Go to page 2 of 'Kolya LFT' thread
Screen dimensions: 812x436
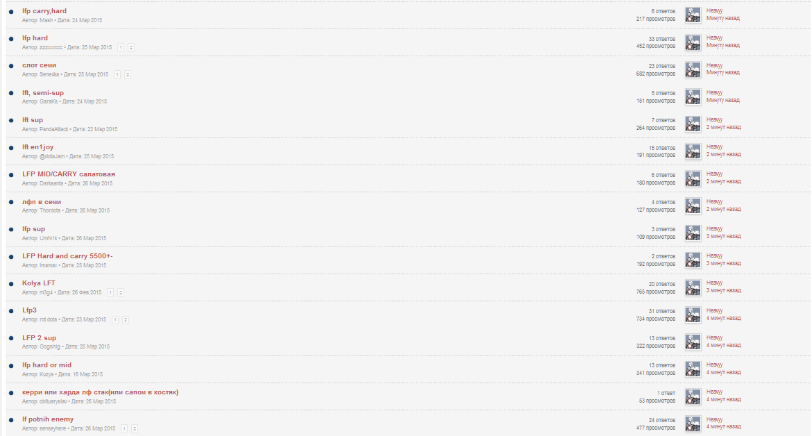click(121, 292)
